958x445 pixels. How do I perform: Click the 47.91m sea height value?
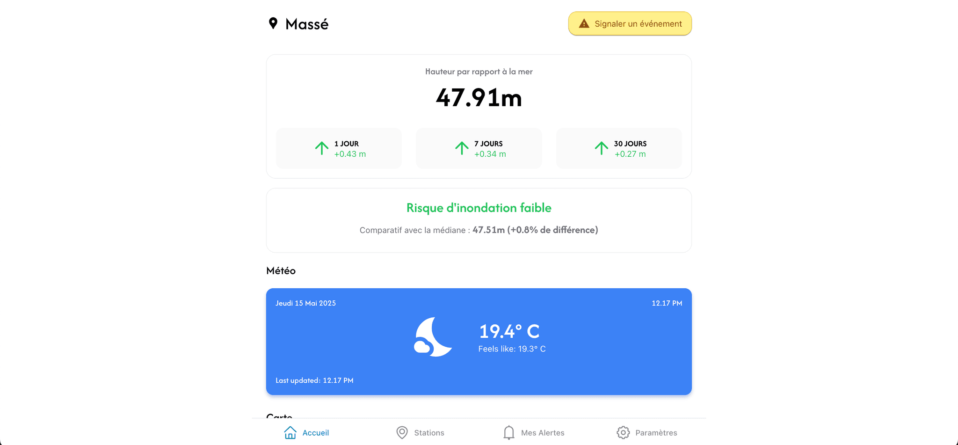click(x=479, y=98)
